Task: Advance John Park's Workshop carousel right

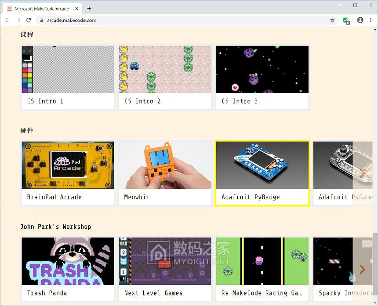Action: pos(362,269)
